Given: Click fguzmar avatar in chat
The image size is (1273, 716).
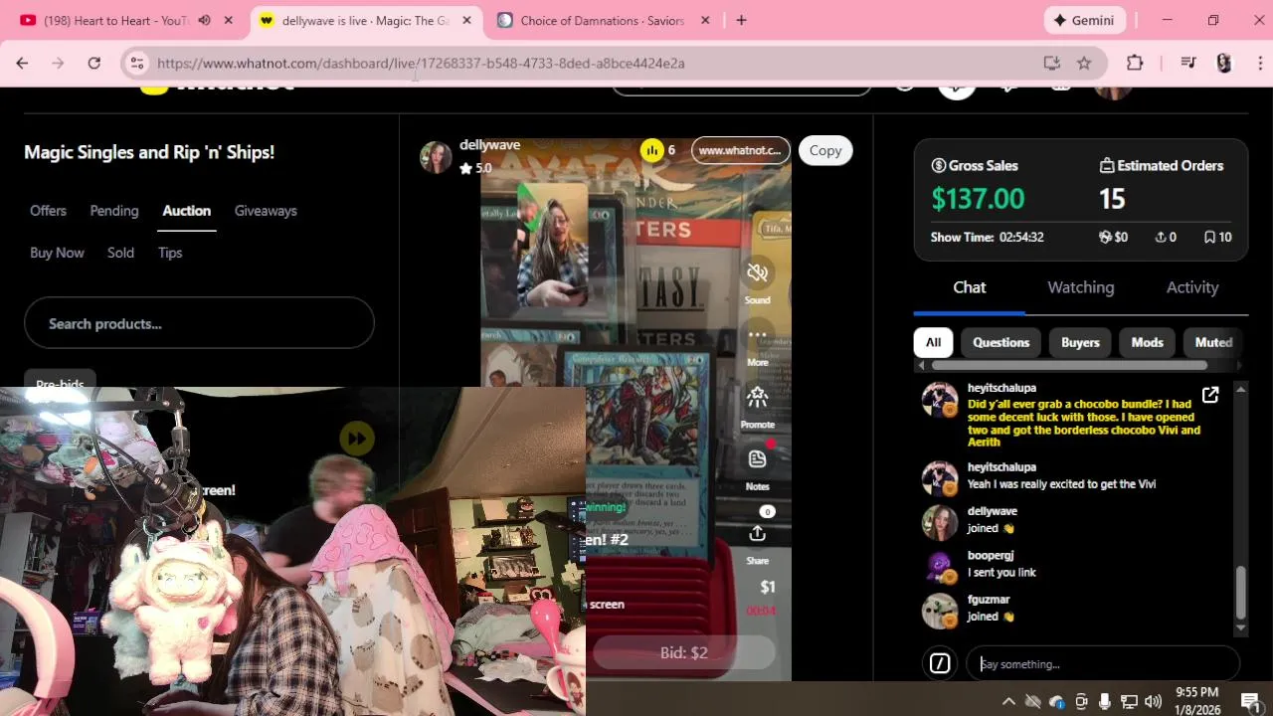Looking at the screenshot, I should [939, 610].
